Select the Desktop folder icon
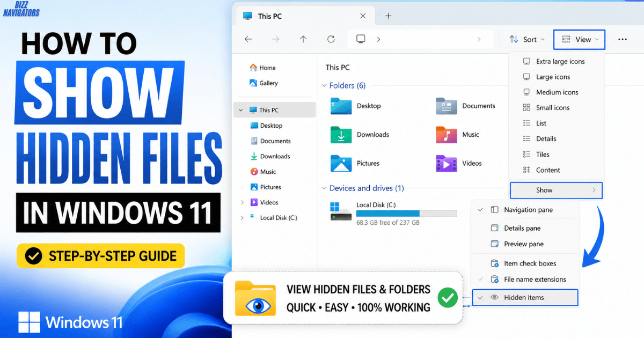The width and height of the screenshot is (644, 338). click(341, 106)
